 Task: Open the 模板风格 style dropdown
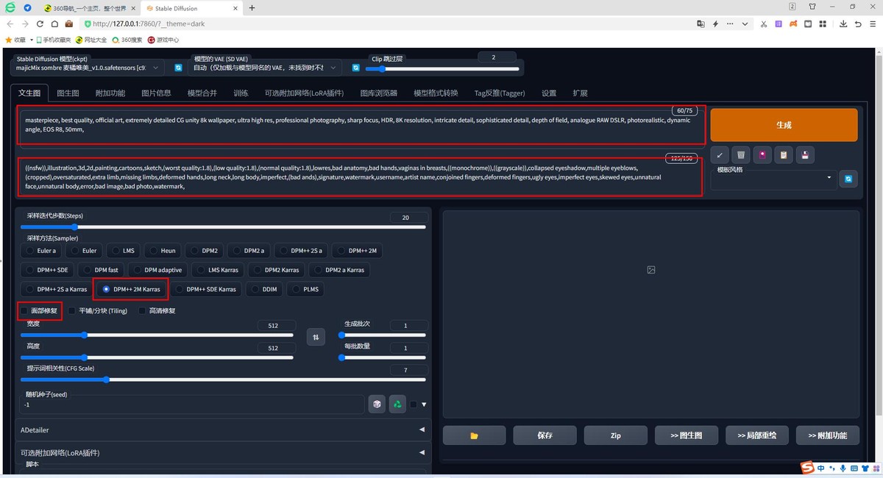(x=773, y=178)
